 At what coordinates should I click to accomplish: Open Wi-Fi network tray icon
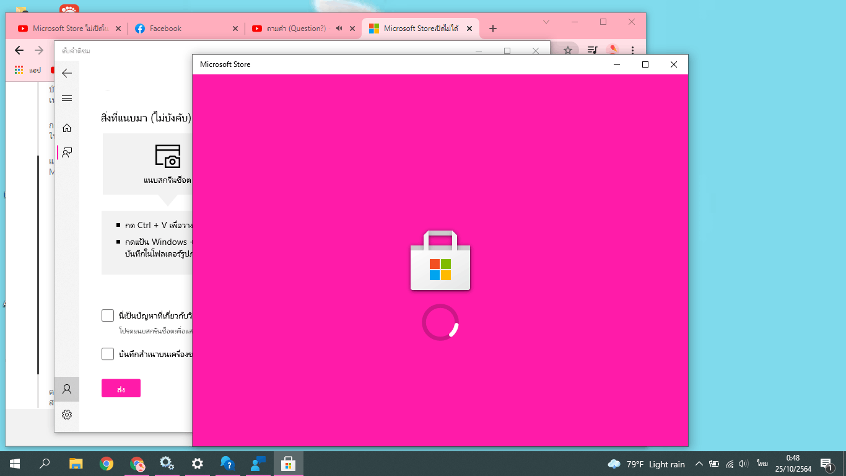(x=730, y=464)
